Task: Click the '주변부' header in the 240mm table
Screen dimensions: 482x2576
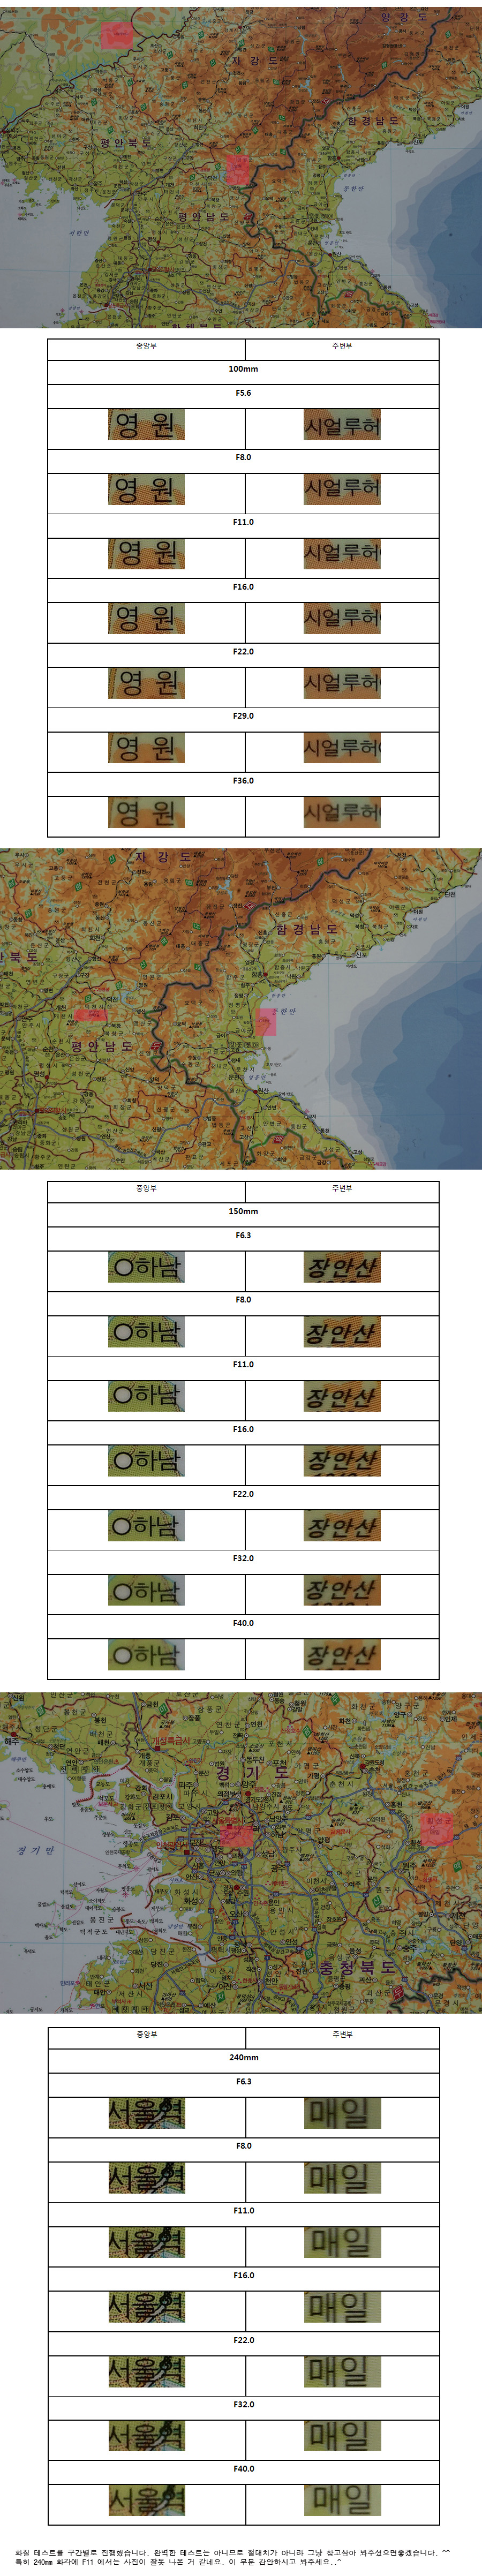Action: (342, 2034)
